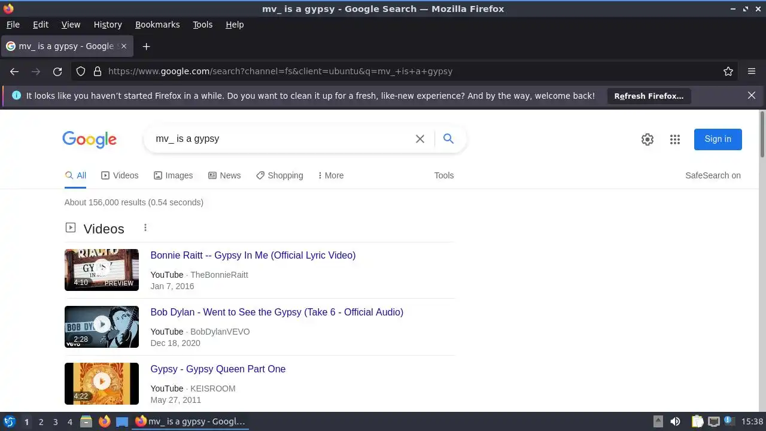
Task: Open the File menu
Action: [13, 25]
